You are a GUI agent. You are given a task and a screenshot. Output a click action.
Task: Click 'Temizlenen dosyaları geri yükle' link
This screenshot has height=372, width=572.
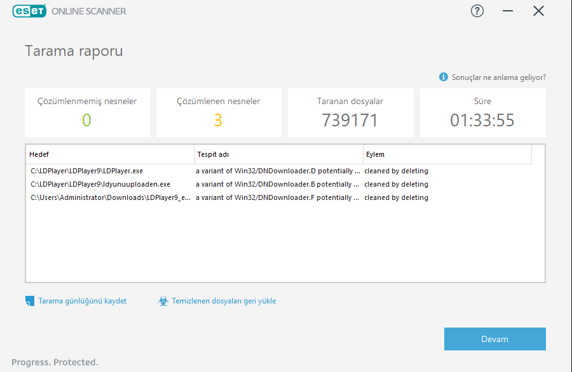tap(224, 301)
